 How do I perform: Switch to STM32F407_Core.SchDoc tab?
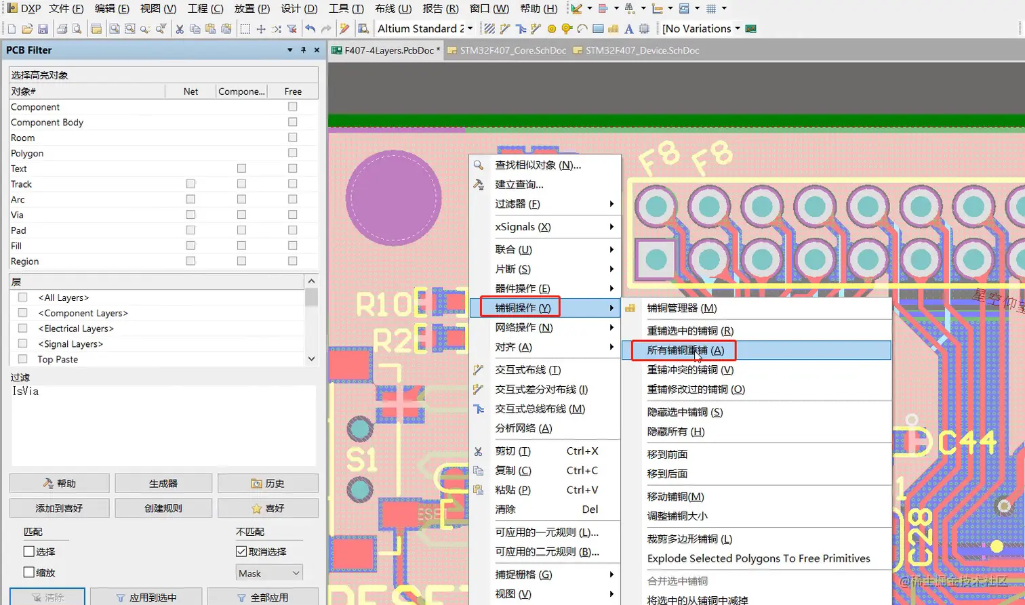(506, 50)
